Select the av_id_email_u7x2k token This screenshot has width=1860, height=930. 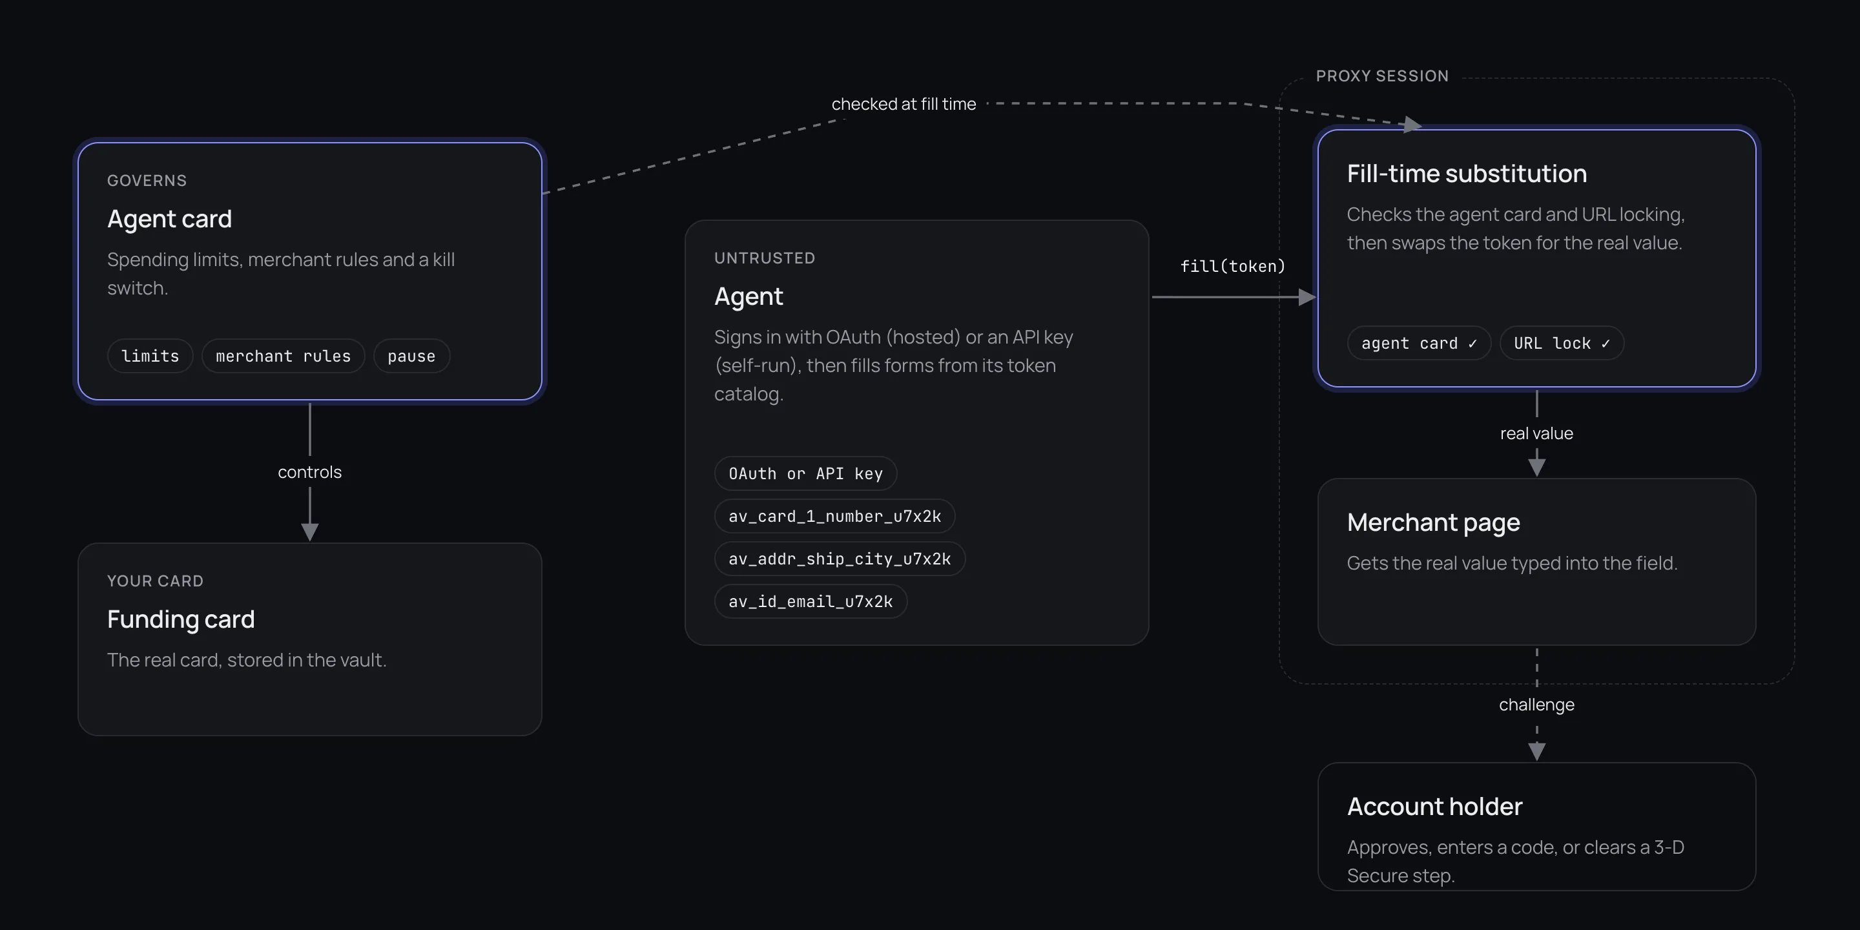coord(811,601)
